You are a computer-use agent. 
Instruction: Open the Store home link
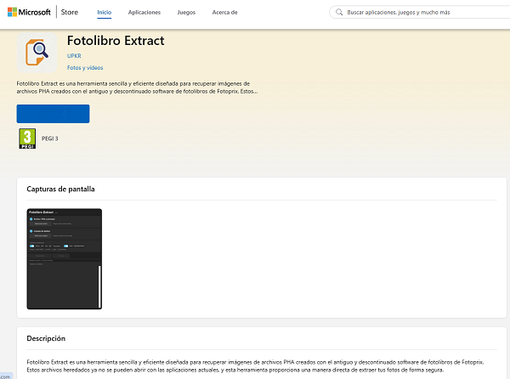pyautogui.click(x=70, y=13)
